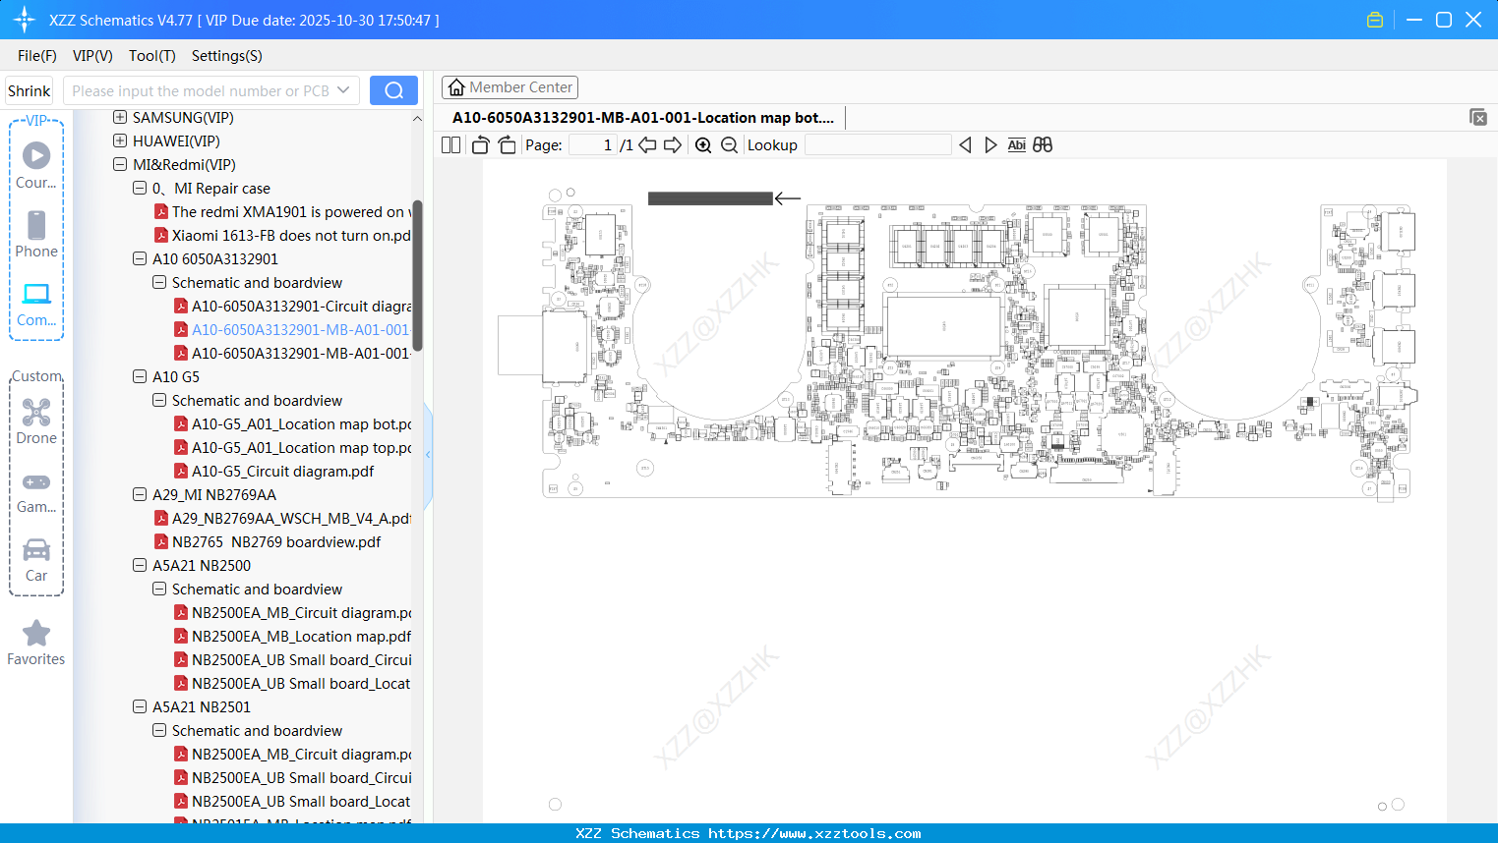Click the tree panel vertical scrollbar

417,275
